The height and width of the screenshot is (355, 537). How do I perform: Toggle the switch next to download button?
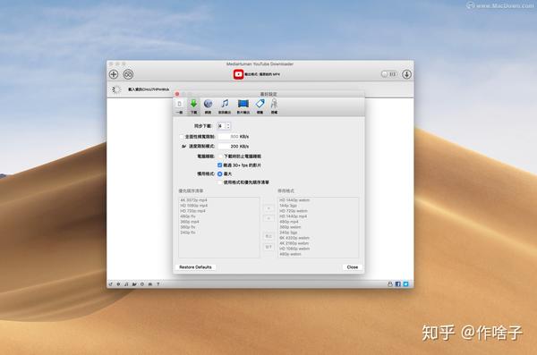389,74
